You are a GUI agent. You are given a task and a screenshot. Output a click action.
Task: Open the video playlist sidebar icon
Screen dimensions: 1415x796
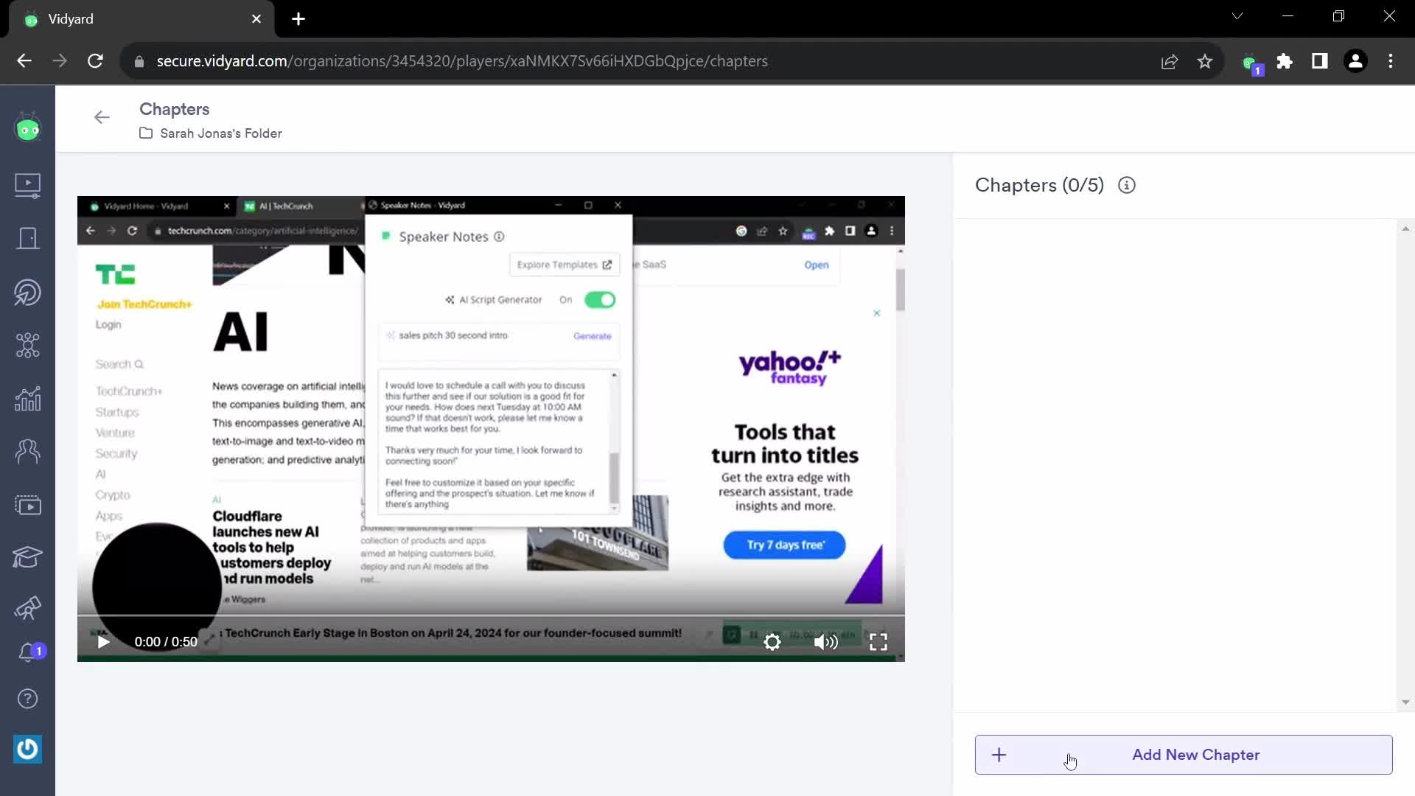pos(27,505)
